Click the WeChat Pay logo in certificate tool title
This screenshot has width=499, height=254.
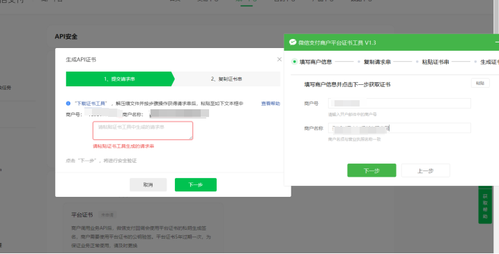[293, 42]
